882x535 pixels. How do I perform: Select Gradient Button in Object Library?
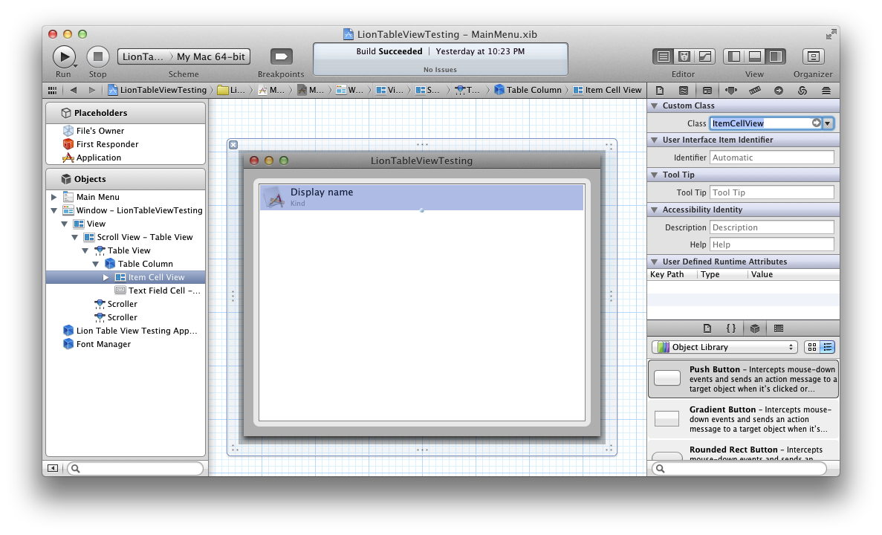click(744, 419)
